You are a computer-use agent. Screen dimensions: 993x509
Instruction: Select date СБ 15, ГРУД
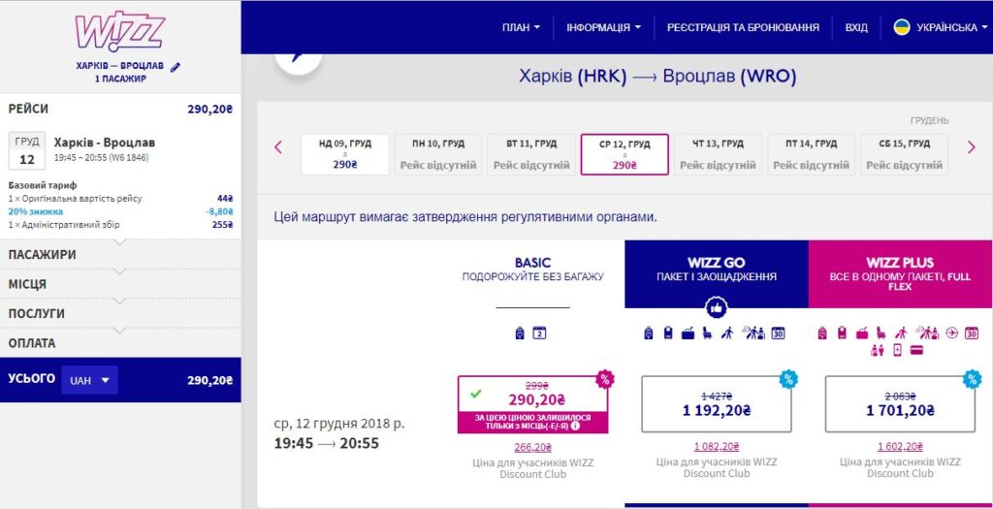click(905, 154)
